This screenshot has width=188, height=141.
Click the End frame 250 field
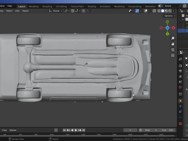click(168, 130)
